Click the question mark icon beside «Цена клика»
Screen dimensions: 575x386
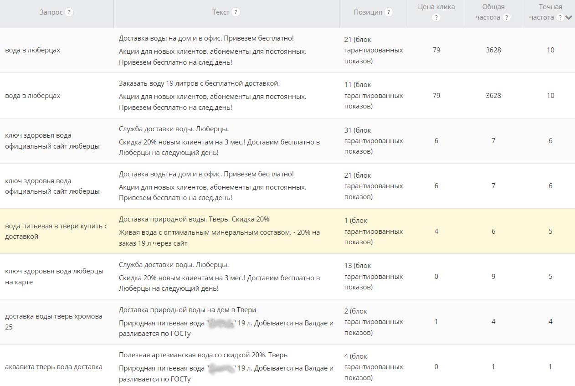pyautogui.click(x=437, y=17)
